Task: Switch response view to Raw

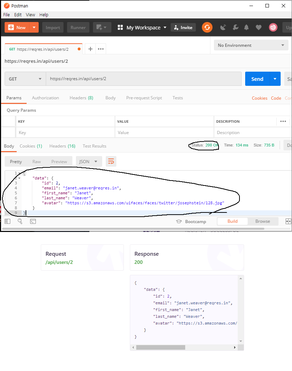Action: pyautogui.click(x=37, y=162)
